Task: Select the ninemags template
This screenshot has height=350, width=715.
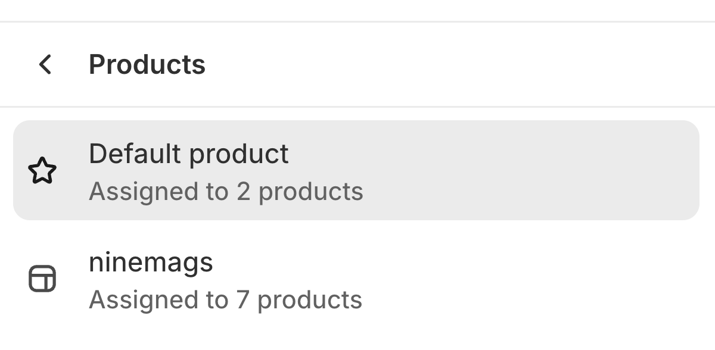Action: pyautogui.click(x=356, y=280)
